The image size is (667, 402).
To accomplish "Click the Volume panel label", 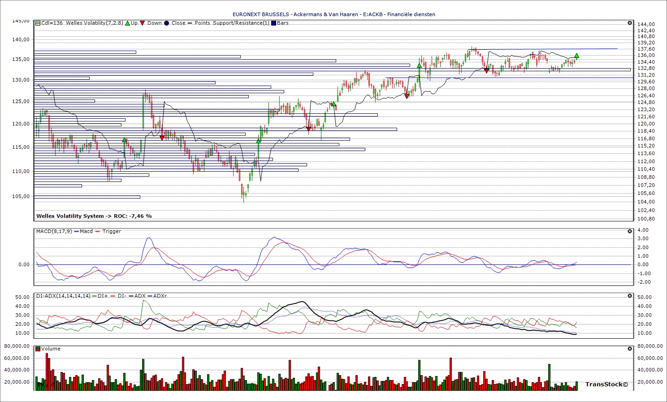I will tap(51, 349).
